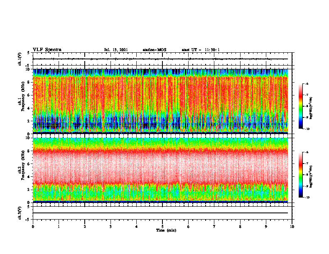The height and width of the screenshot is (254, 329).
Task: Select the ch.2 "Frequency (kHz)" axis label
Action: [x=24, y=165]
